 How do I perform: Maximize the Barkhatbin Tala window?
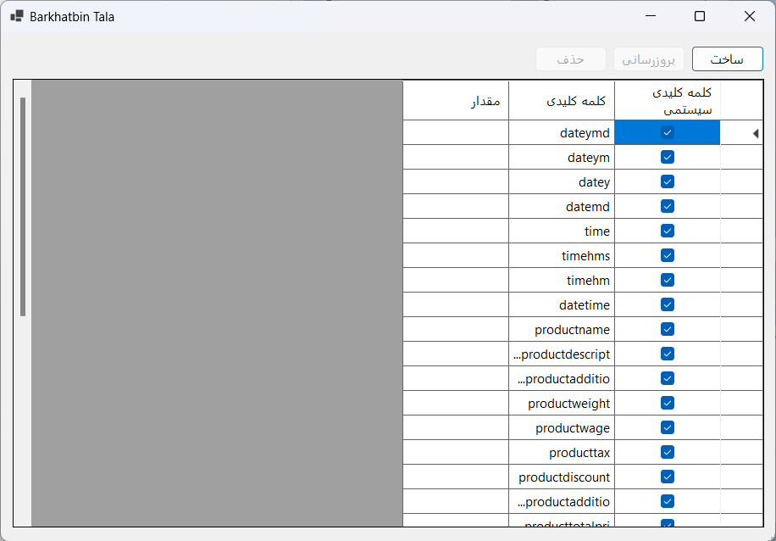[x=699, y=16]
